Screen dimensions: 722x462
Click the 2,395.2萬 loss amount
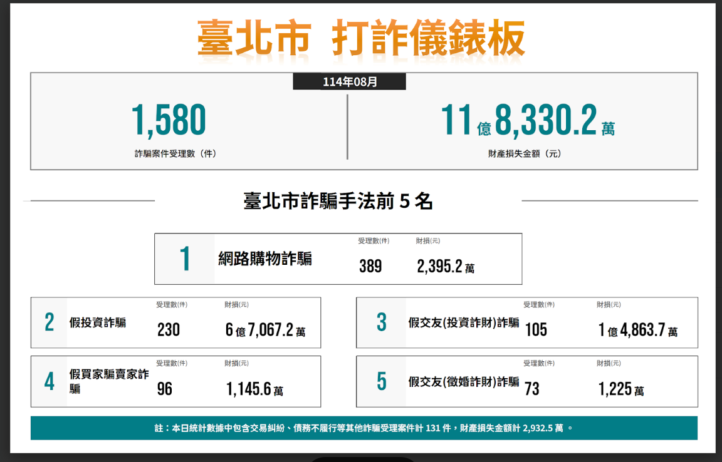click(445, 267)
